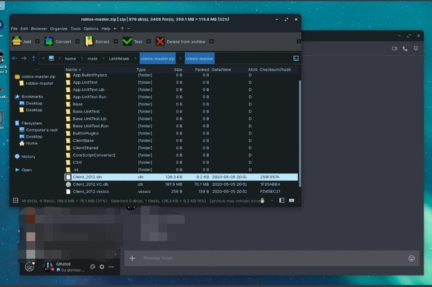Click the Add archive icon
432x287 pixels.
(x=16, y=41)
